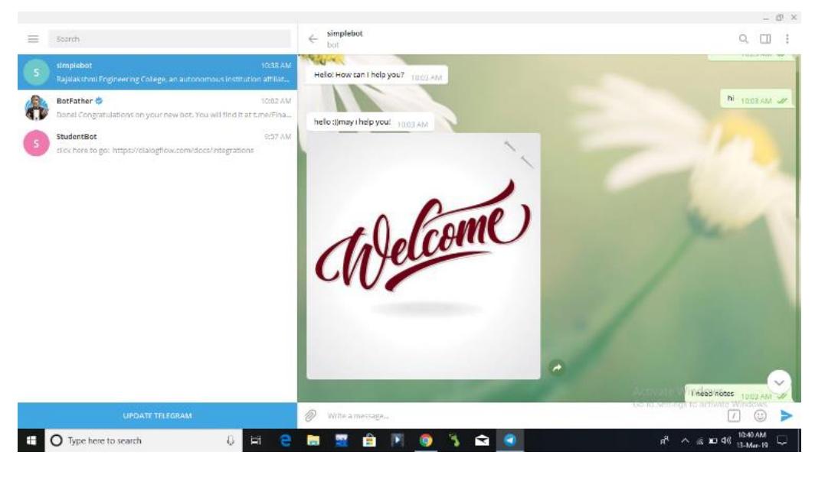Click the attach file paperclip icon
Viewport: 815px width, 481px height.
pos(311,415)
